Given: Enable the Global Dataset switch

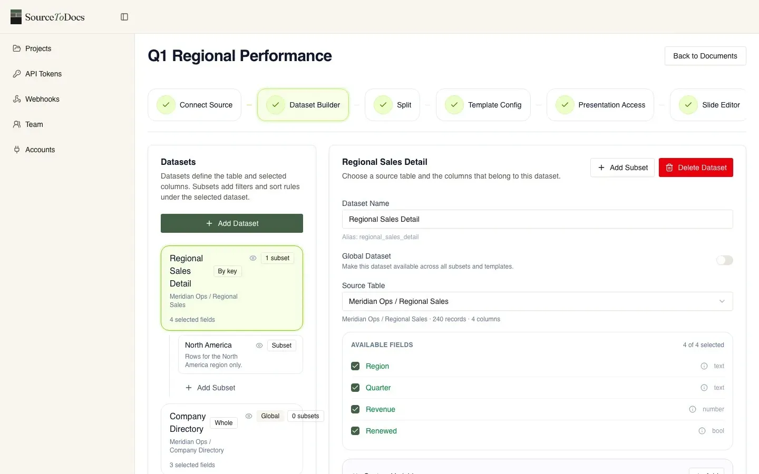Looking at the screenshot, I should pos(725,260).
